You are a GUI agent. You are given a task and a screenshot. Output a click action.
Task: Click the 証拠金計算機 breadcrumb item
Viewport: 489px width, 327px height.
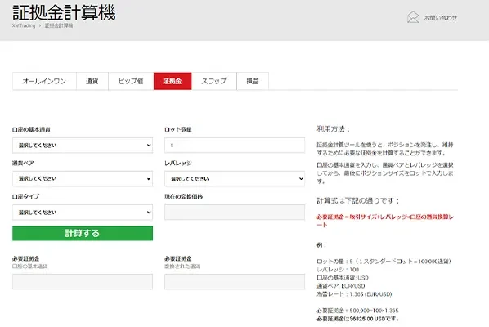[x=59, y=25]
